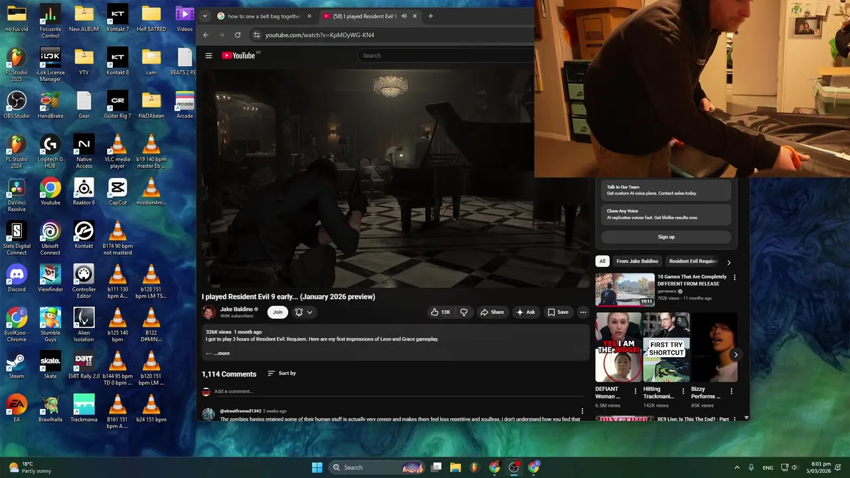Join Jake Baldino's channel membership
Image resolution: width=850 pixels, height=478 pixels.
[x=278, y=312]
